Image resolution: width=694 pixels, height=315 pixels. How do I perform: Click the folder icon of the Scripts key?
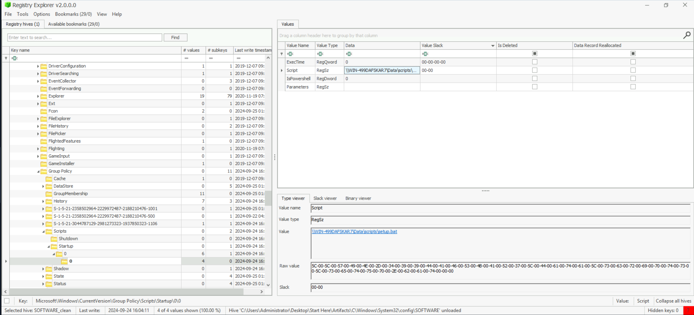(x=49, y=231)
